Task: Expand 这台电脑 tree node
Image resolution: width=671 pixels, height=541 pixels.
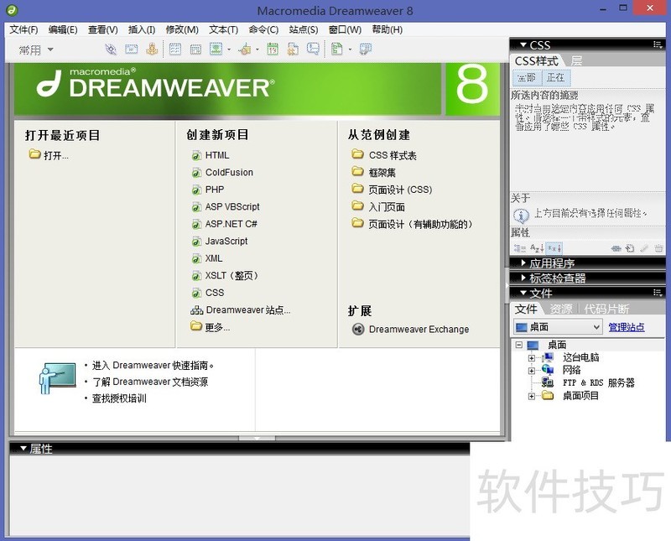Action: click(532, 358)
